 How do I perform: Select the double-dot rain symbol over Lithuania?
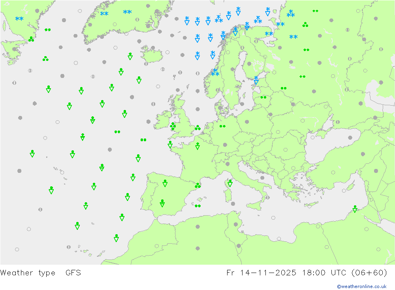tap(263, 97)
